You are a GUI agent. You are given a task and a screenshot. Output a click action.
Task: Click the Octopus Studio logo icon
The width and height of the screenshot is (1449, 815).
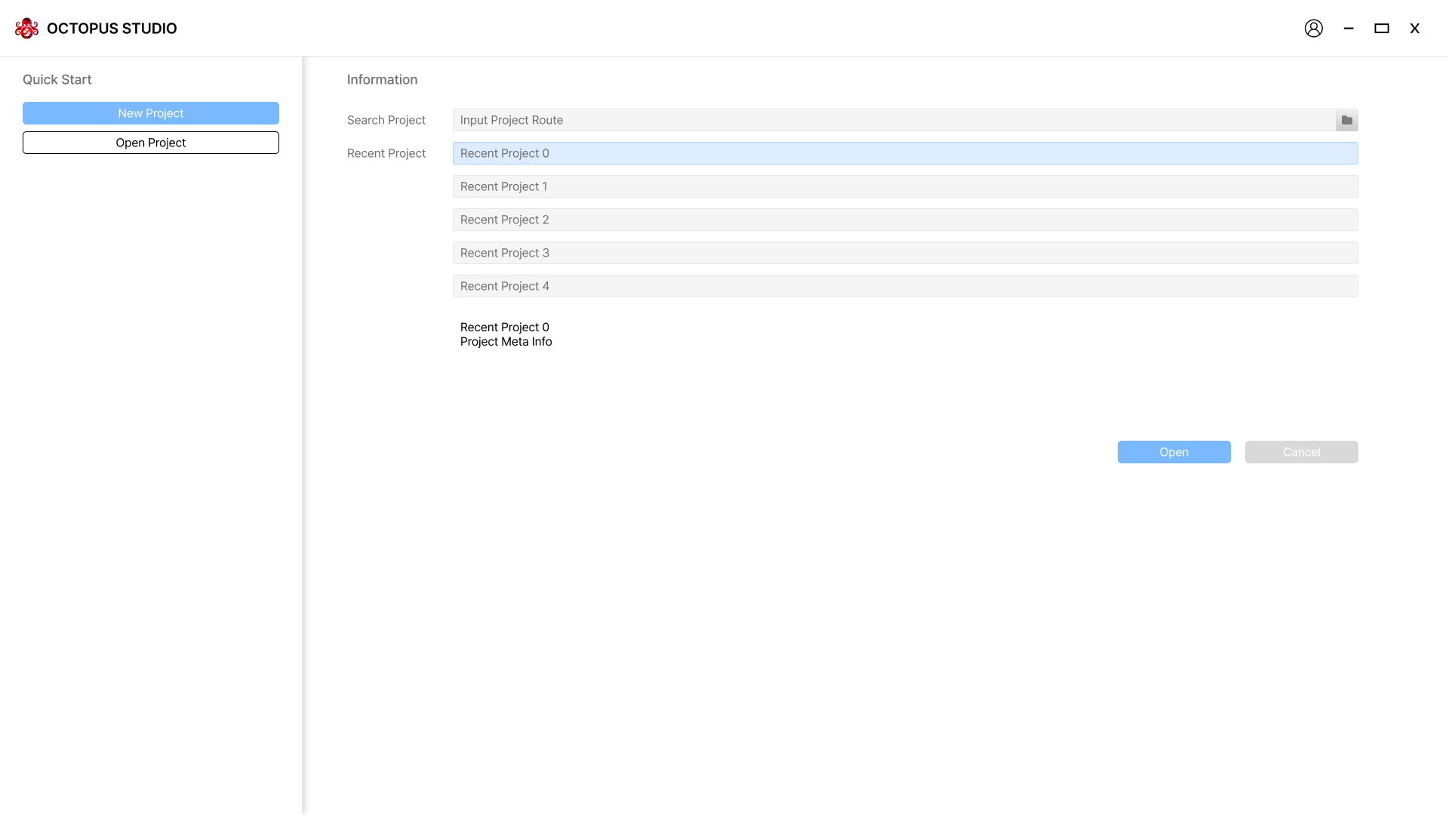26,29
